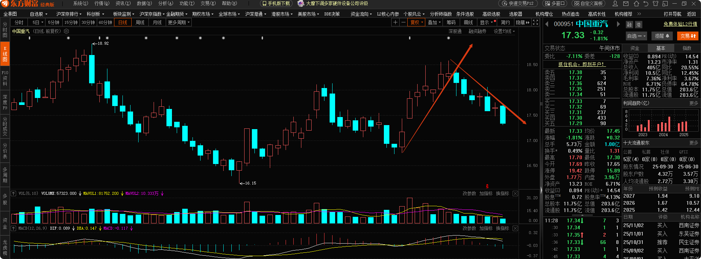Open the 分价表 sidebar item
This screenshot has width=701, height=259.
[x=5, y=151]
